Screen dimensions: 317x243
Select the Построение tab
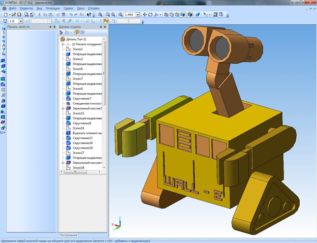coord(69,235)
